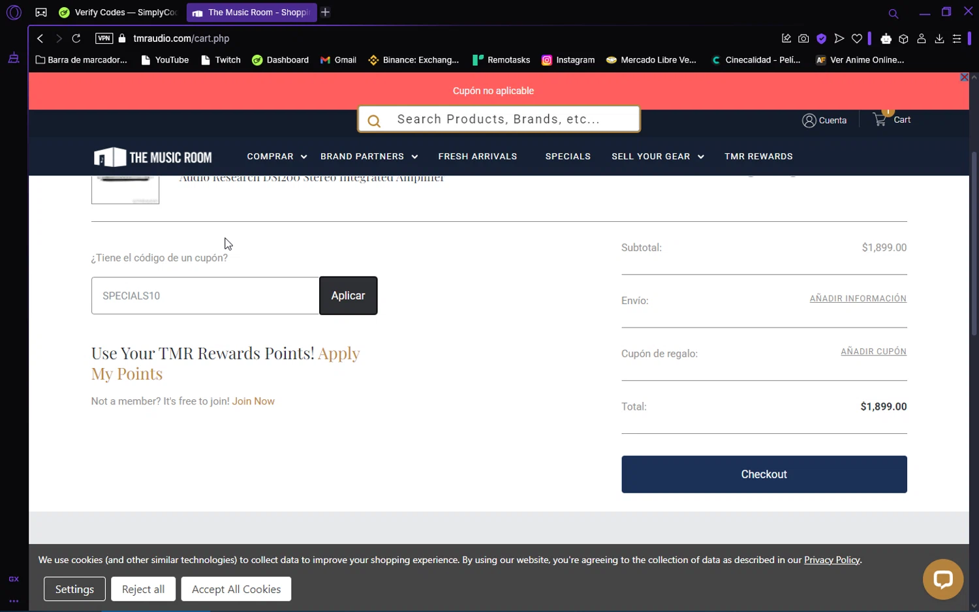This screenshot has height=612, width=979.
Task: Click the search magnifier icon in the search bar
Action: click(374, 121)
